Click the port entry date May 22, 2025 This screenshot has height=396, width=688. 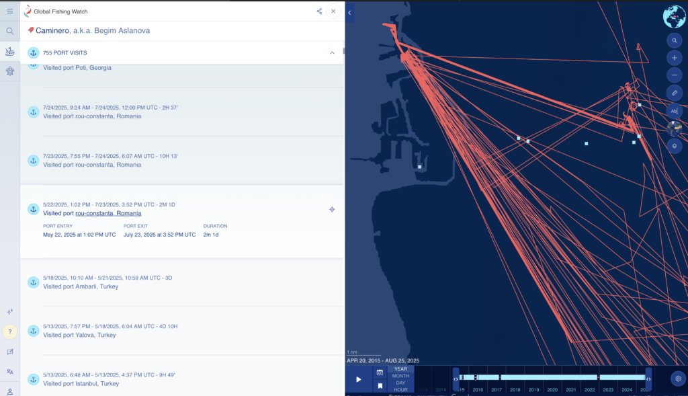[79, 235]
